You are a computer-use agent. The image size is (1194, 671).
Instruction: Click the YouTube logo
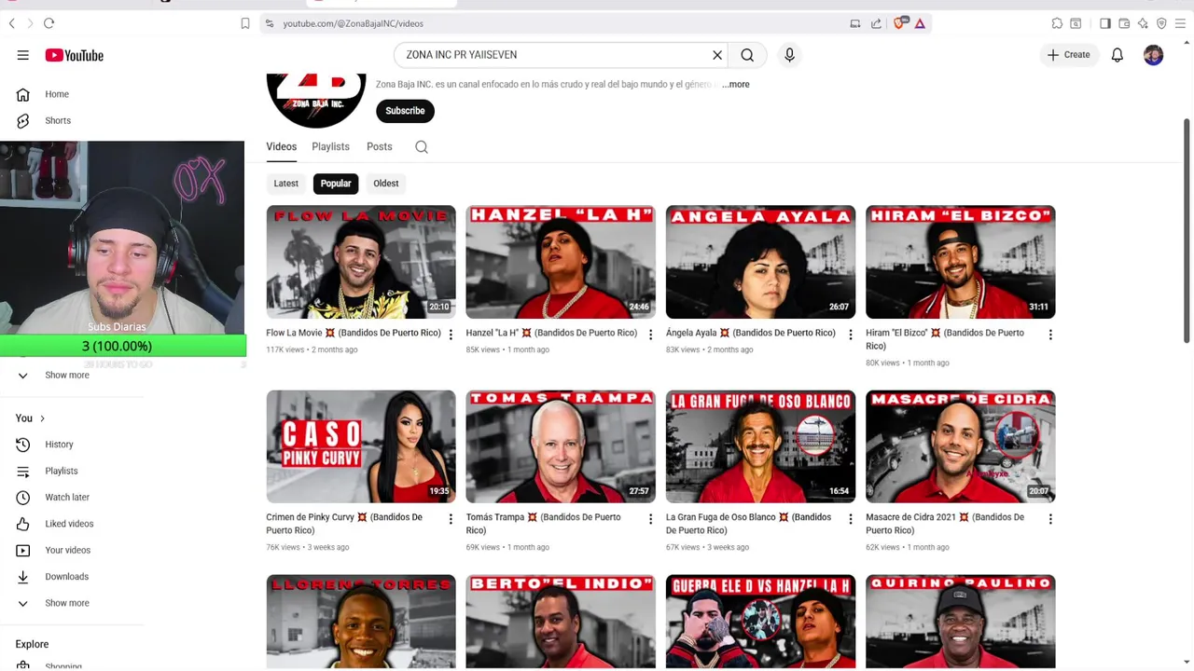[74, 55]
